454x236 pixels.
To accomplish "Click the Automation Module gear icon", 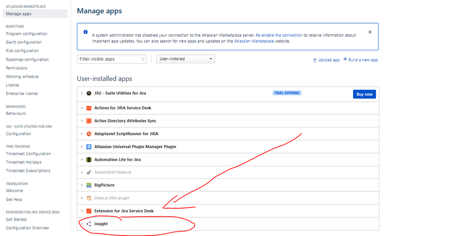I will 89,172.
